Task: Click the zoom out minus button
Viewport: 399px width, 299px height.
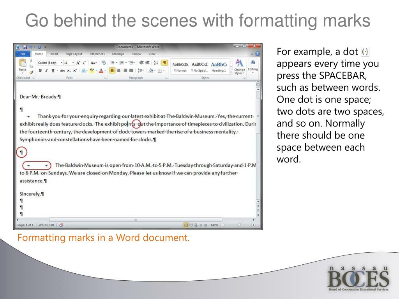Action: (222, 225)
